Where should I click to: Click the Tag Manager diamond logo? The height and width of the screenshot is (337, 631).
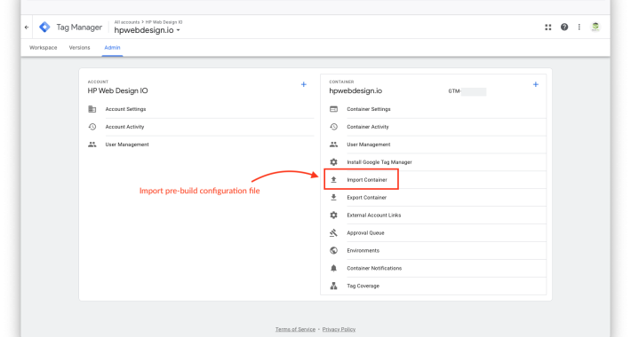coord(44,27)
